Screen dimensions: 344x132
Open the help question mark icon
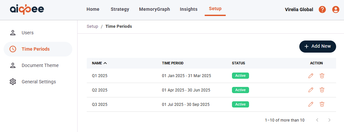(x=322, y=9)
